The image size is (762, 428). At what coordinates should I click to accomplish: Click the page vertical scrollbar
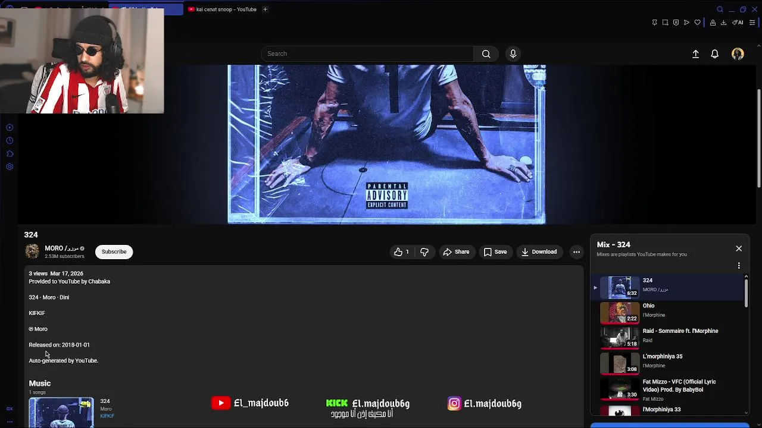[758, 139]
